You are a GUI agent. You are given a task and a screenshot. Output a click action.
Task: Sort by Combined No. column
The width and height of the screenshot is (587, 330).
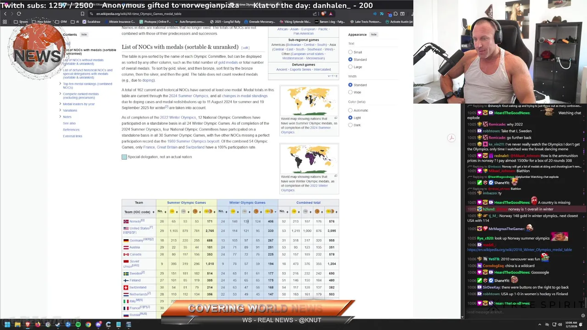(x=283, y=211)
